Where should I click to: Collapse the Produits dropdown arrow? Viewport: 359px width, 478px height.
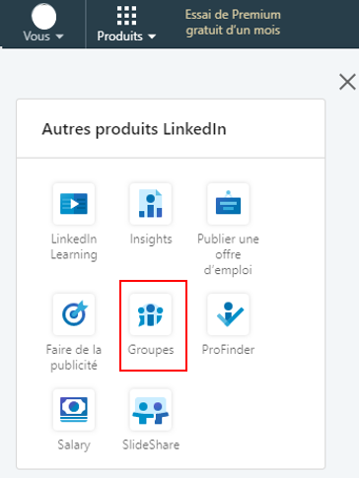click(152, 36)
